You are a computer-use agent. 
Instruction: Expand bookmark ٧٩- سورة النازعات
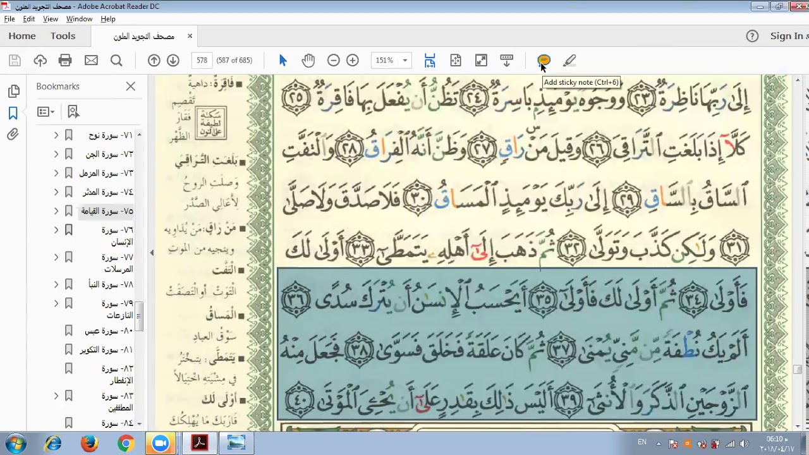point(56,303)
